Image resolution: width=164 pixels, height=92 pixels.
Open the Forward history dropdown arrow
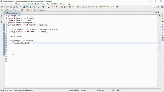114,7
